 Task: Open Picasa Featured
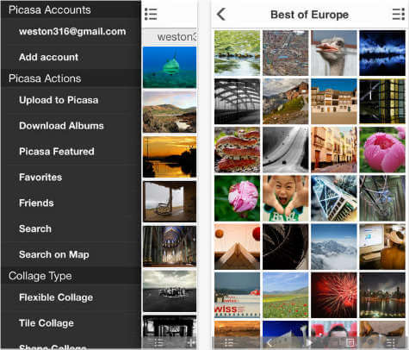coord(57,152)
